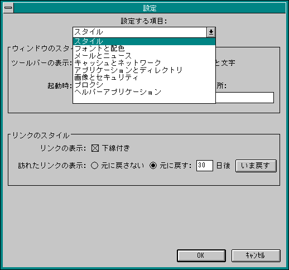Select the 元に戻す radio button

[x=153, y=165]
